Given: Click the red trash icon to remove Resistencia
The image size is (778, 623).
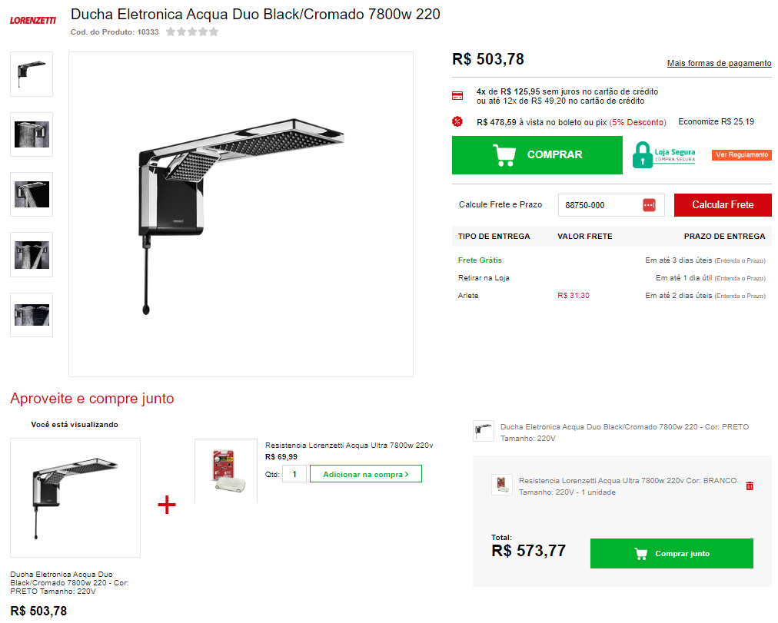Looking at the screenshot, I should [x=750, y=485].
